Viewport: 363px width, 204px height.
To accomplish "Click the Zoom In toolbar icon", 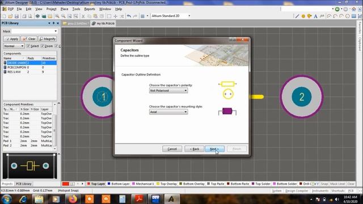I will pos(57,16).
